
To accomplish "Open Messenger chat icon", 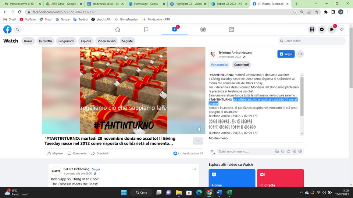I will (322, 29).
